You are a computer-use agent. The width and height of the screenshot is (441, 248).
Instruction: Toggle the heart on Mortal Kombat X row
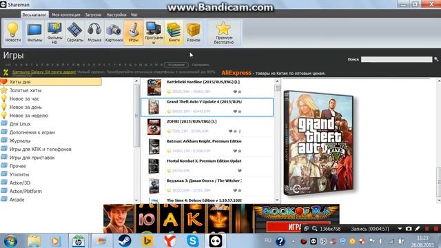click(x=240, y=170)
